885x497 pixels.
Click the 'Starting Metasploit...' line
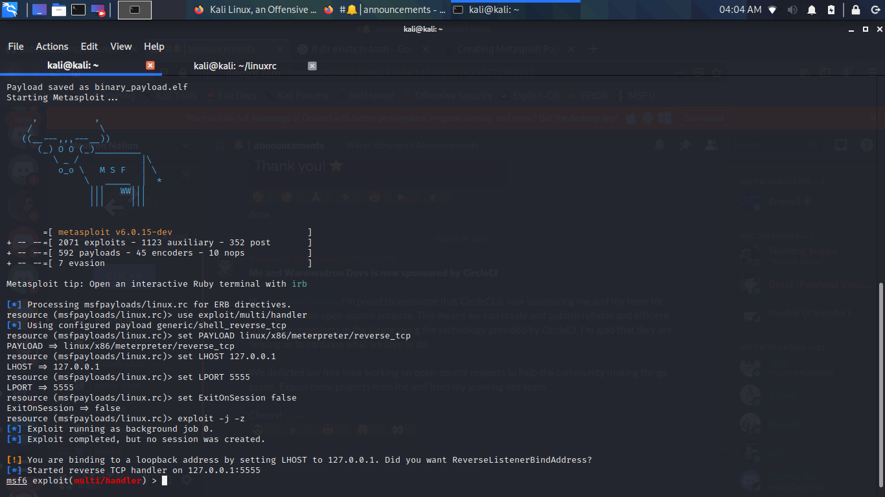point(62,97)
